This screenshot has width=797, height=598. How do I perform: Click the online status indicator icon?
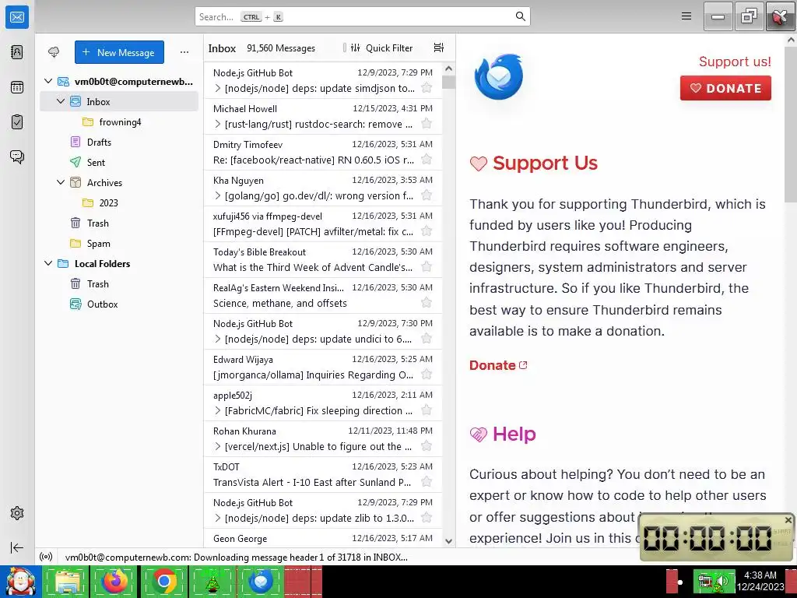[x=46, y=557]
